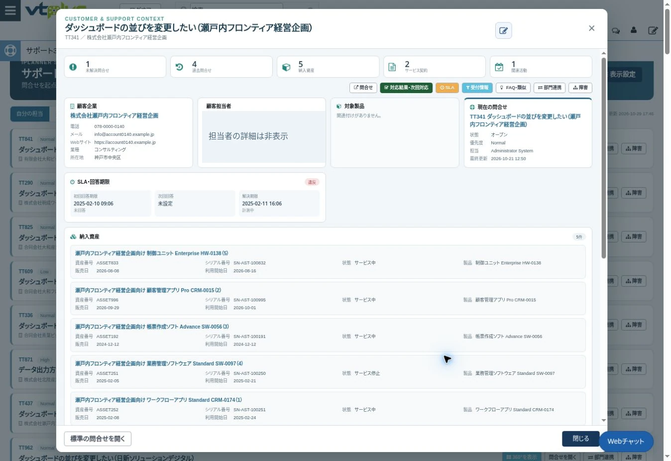The image size is (671, 461).
Task: Select the delivered assets cube card
Action: pyautogui.click(x=328, y=67)
